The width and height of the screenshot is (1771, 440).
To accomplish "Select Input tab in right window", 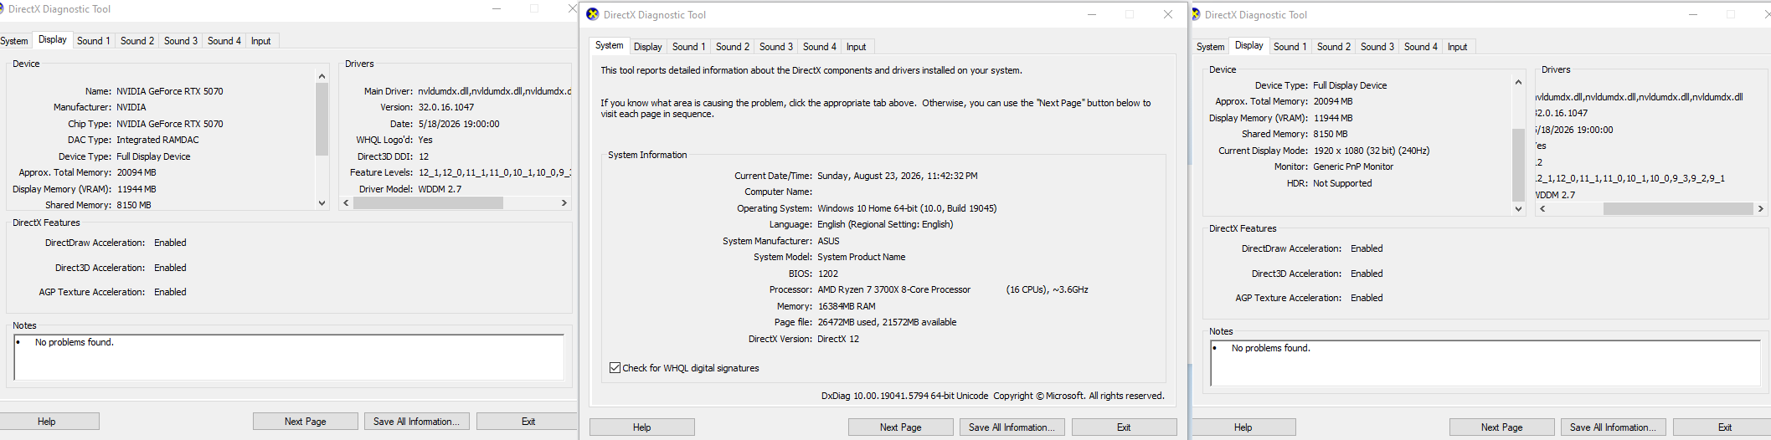I will (1458, 47).
